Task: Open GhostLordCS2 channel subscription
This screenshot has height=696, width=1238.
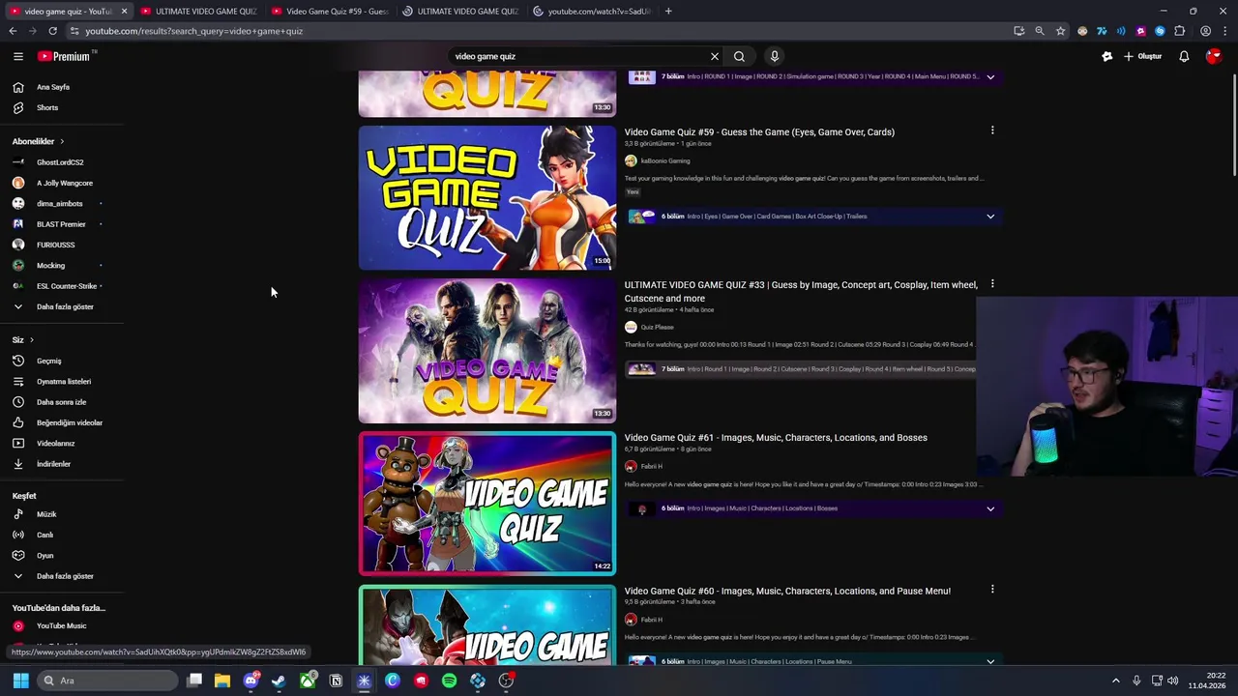Action: (x=62, y=162)
